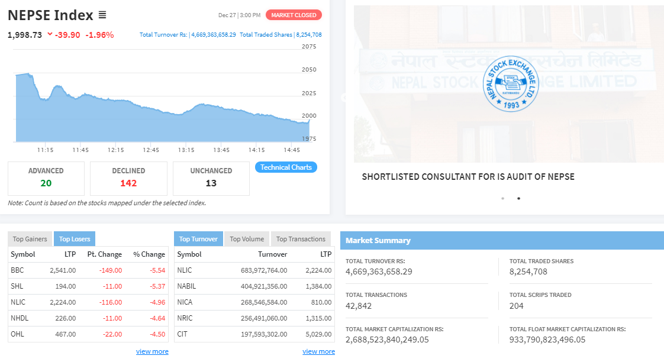Click the index value 1,998.73
The height and width of the screenshot is (362, 664).
click(x=25, y=35)
